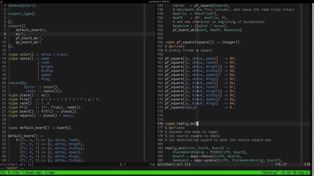Click % assumes the move is legal comment
This screenshot has width=314, height=176.
(191, 132)
